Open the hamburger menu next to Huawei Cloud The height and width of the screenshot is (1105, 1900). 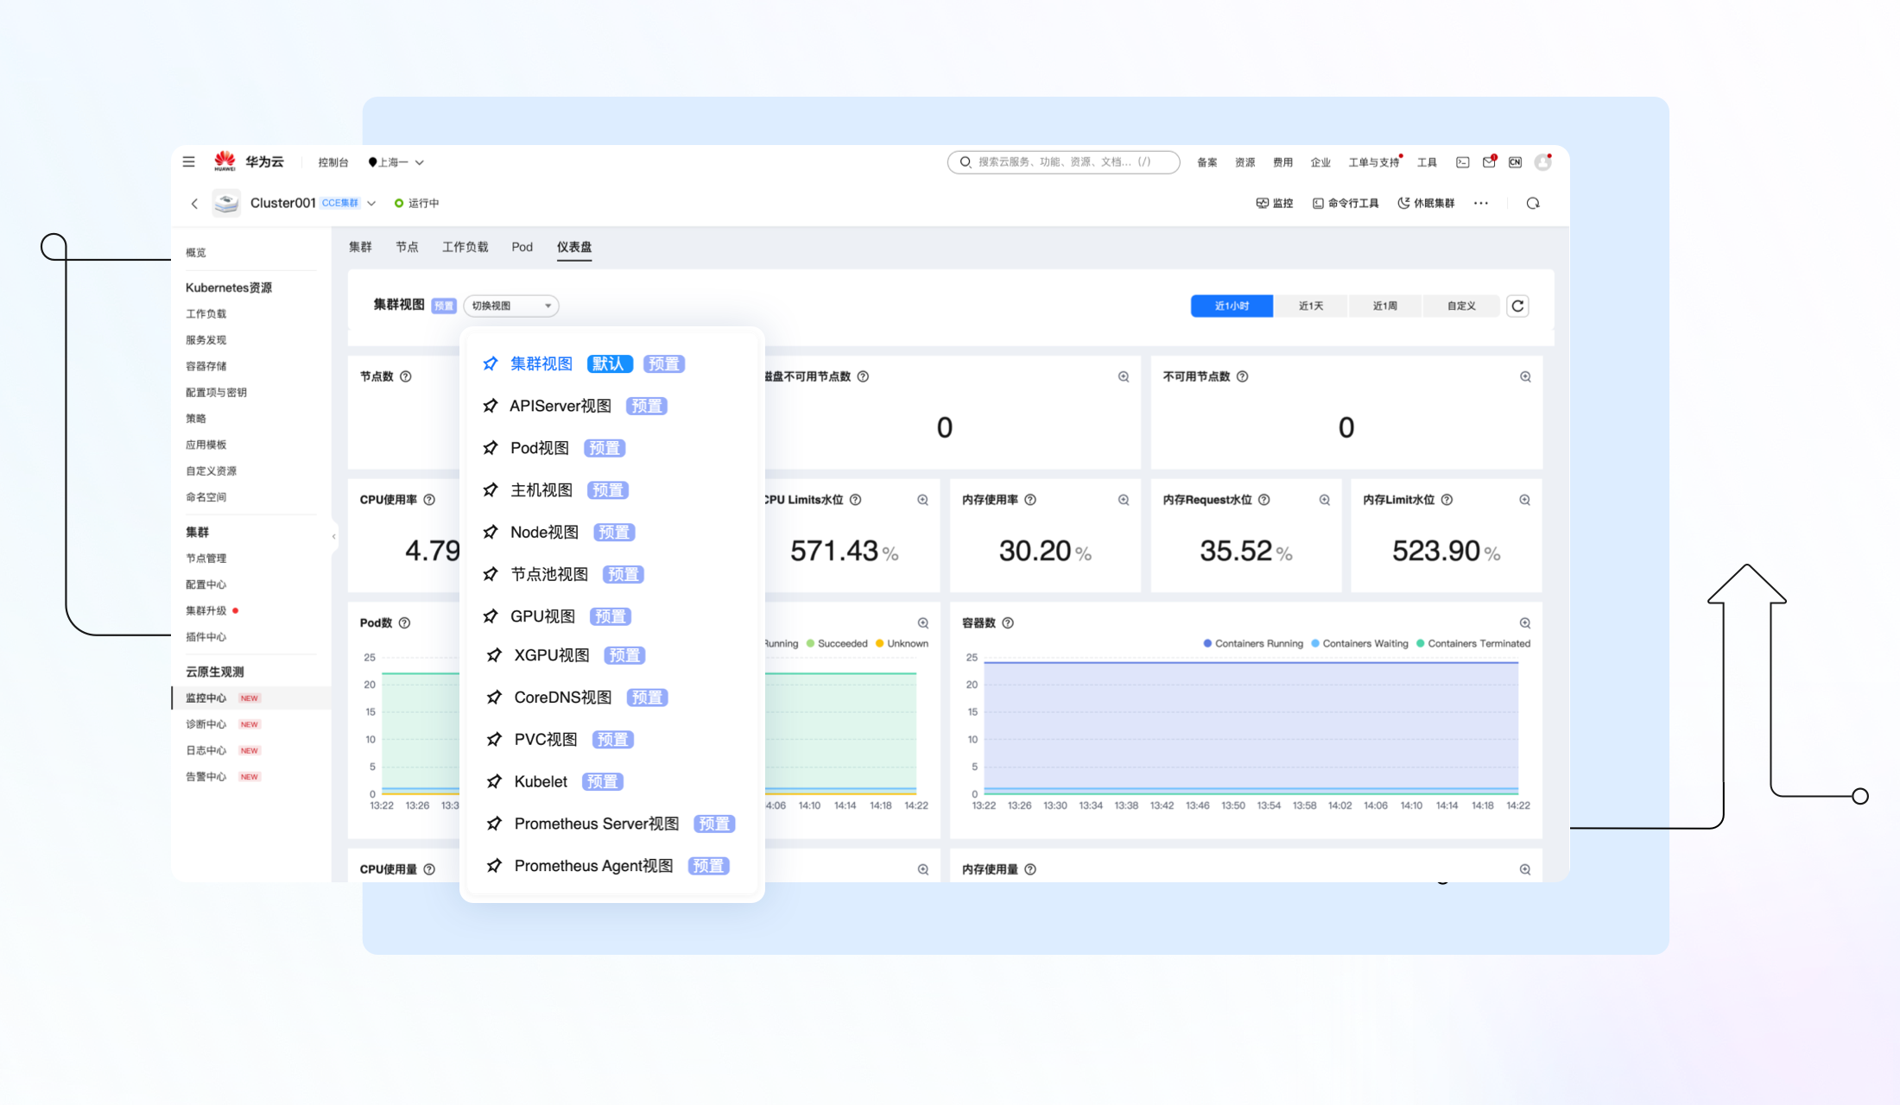(188, 161)
